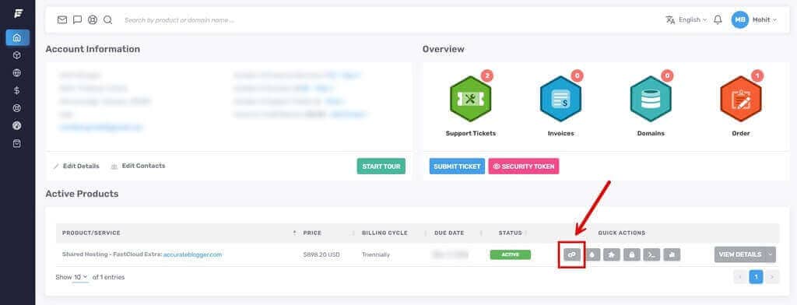797x305 pixels.
Task: Click the next page arrow
Action: [772, 277]
